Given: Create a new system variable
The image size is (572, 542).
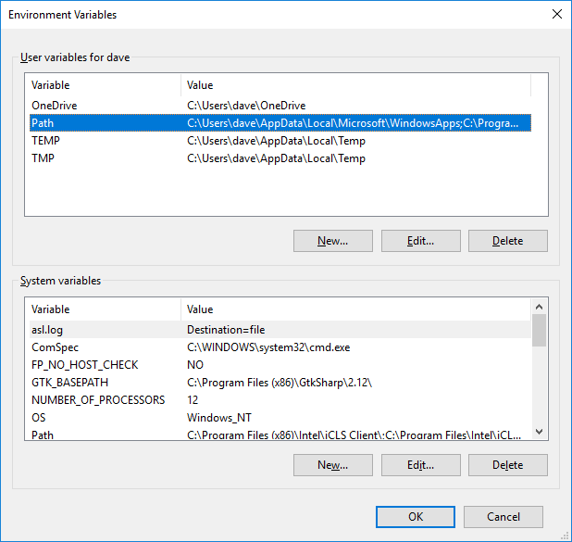Looking at the screenshot, I should [332, 465].
